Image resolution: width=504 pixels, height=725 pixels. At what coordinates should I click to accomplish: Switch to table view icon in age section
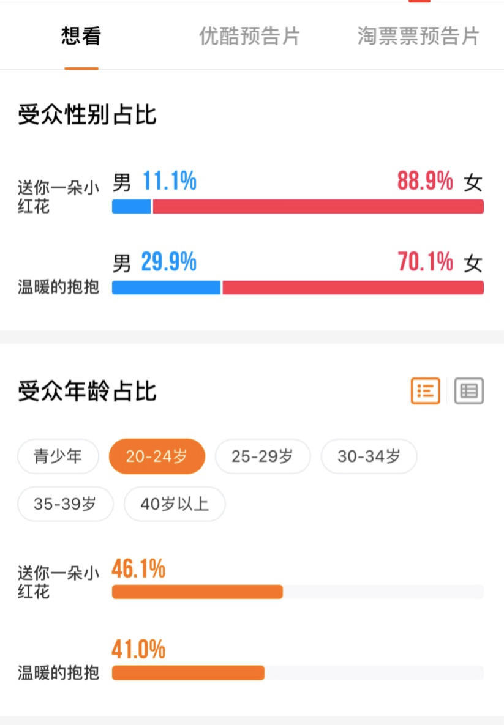pos(469,391)
